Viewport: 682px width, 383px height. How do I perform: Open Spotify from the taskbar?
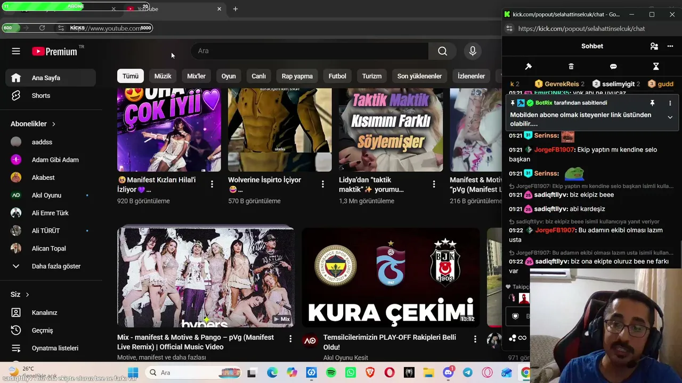click(x=331, y=373)
